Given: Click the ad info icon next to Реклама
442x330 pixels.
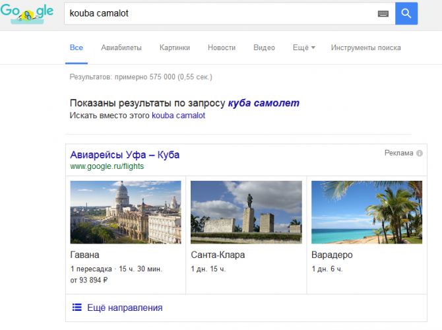Looking at the screenshot, I should pyautogui.click(x=420, y=153).
